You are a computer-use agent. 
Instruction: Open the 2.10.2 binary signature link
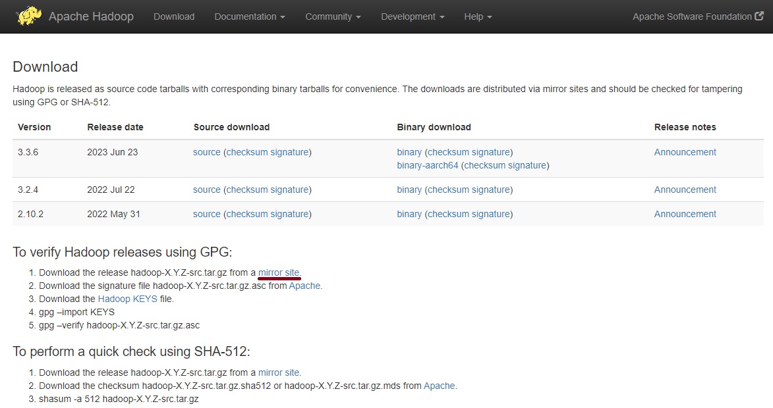(x=490, y=214)
